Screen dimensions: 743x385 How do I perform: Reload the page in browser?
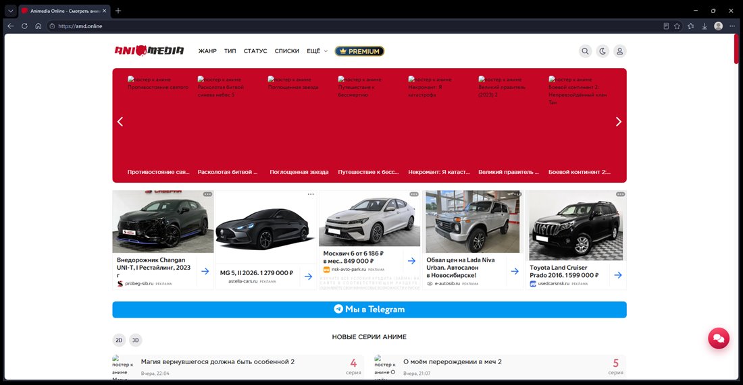pyautogui.click(x=24, y=26)
